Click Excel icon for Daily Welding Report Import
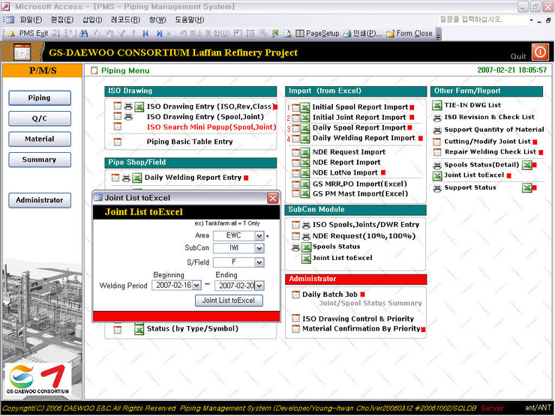The image size is (555, 416). 304,139
